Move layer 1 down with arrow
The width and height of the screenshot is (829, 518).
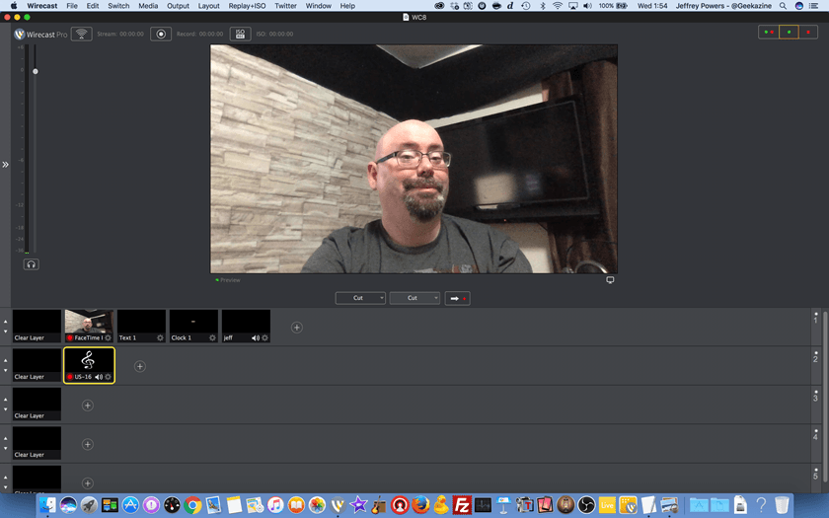(6, 332)
